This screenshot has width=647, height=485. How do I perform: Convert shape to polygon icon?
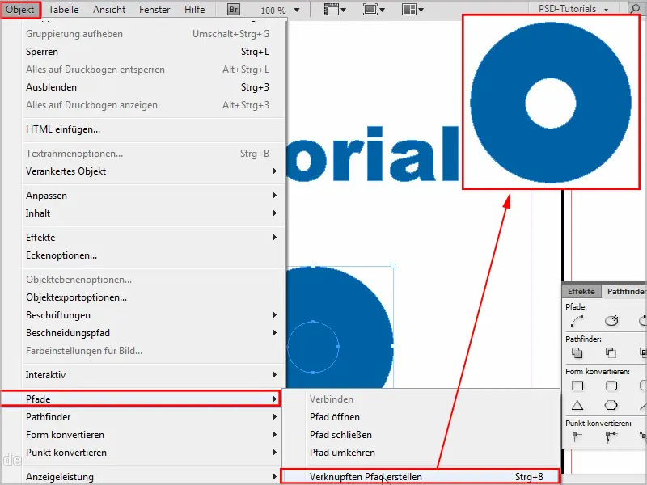click(611, 406)
